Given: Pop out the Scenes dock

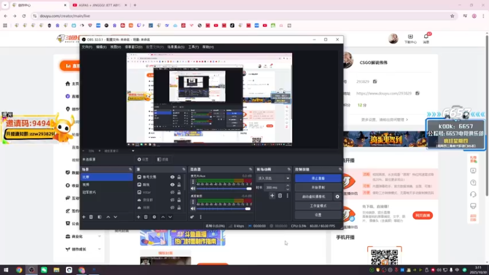Looking at the screenshot, I should coord(130,169).
